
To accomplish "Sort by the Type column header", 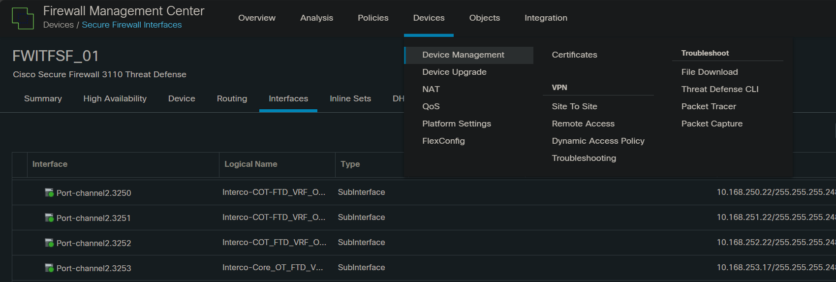I will 350,164.
